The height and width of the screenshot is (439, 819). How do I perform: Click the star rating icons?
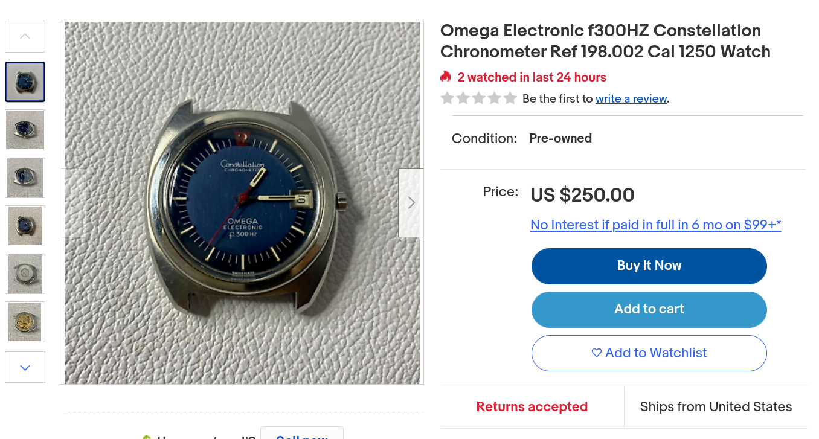pos(478,98)
